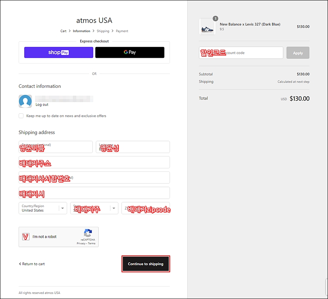328x299 pixels.
Task: Click the Calculated at next step text
Action: (293, 82)
